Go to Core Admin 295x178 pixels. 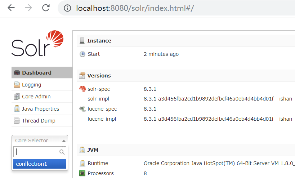click(36, 97)
